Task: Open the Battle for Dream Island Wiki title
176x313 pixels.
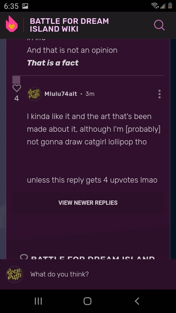Action: pyautogui.click(x=69, y=25)
